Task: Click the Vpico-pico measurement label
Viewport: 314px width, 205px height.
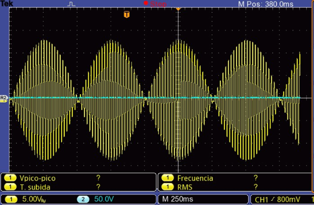Action: tap(38, 178)
